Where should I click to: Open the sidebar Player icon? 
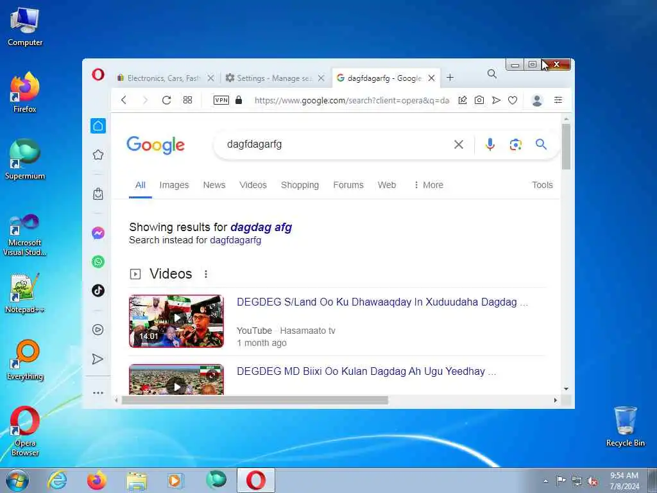coord(98,329)
